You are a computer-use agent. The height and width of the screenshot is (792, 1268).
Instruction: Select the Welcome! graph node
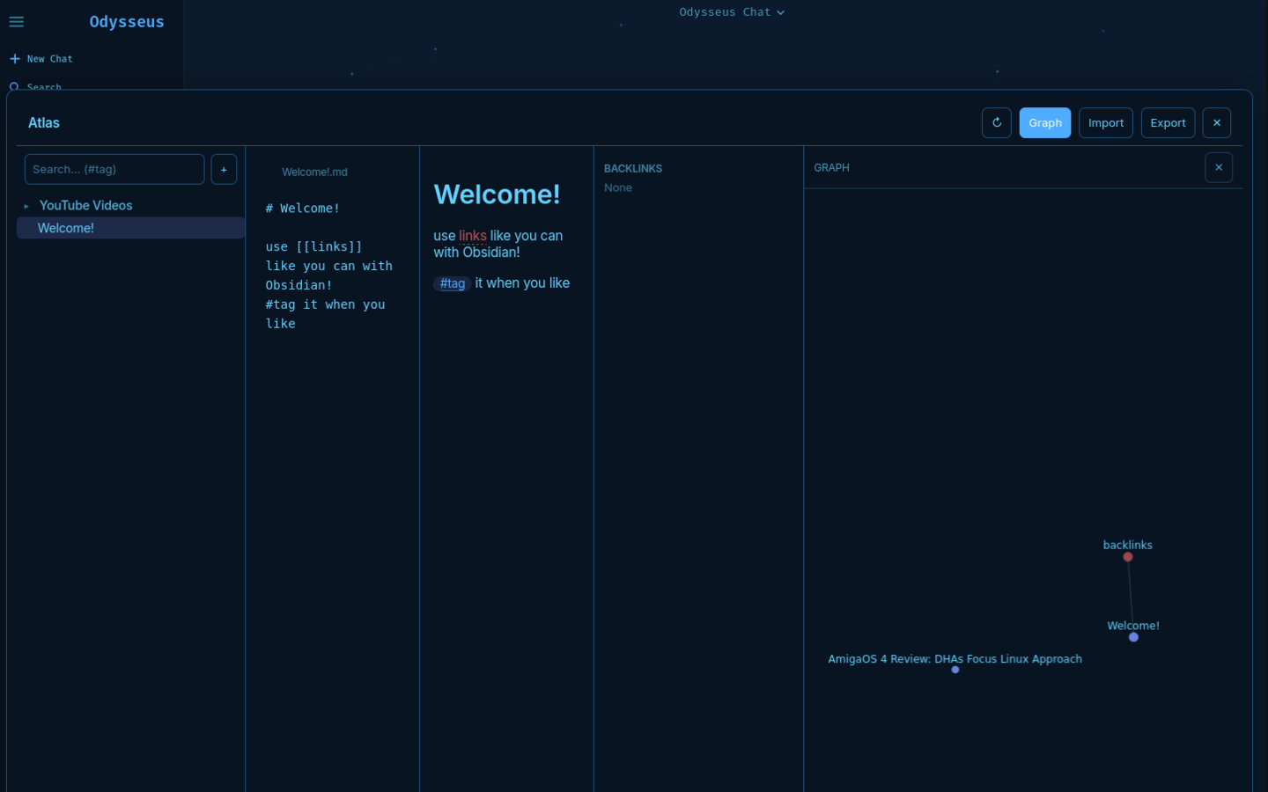1133,637
